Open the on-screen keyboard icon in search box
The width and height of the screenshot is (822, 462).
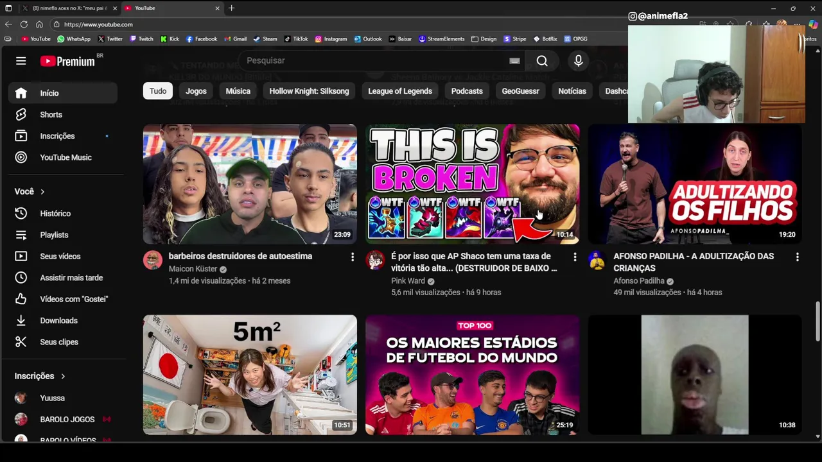pos(514,60)
